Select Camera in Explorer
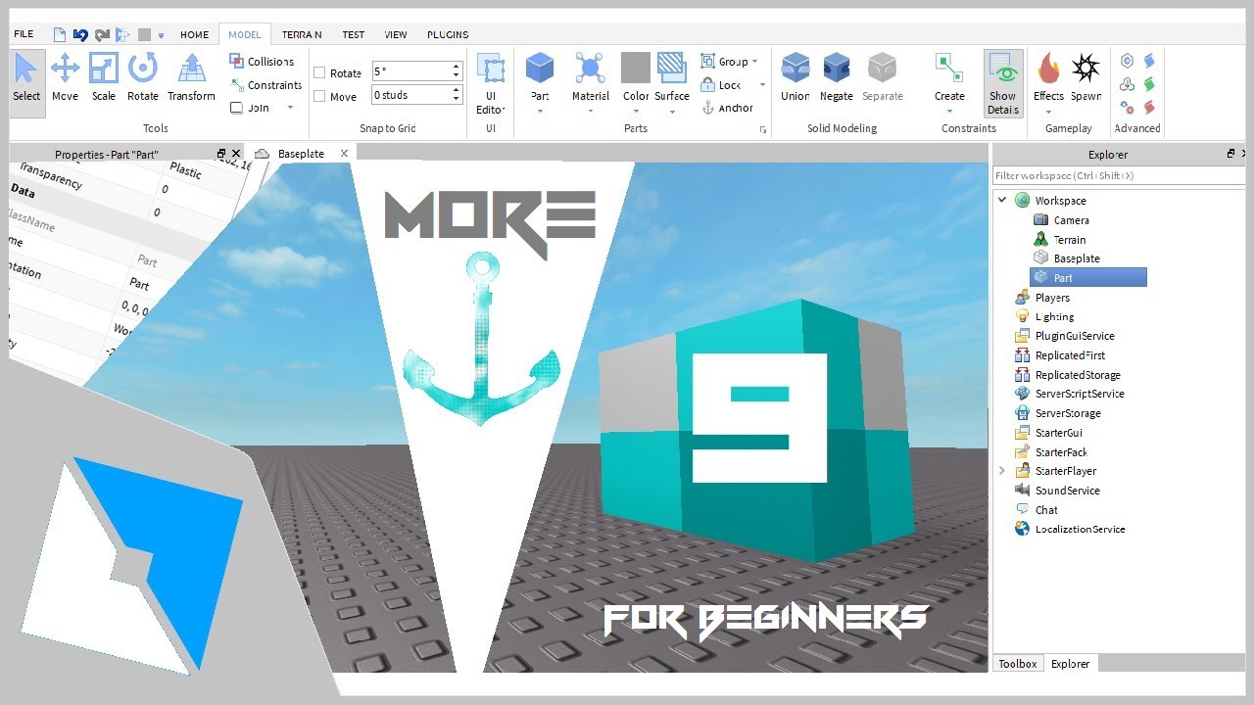Viewport: 1254px width, 705px height. 1071,220
